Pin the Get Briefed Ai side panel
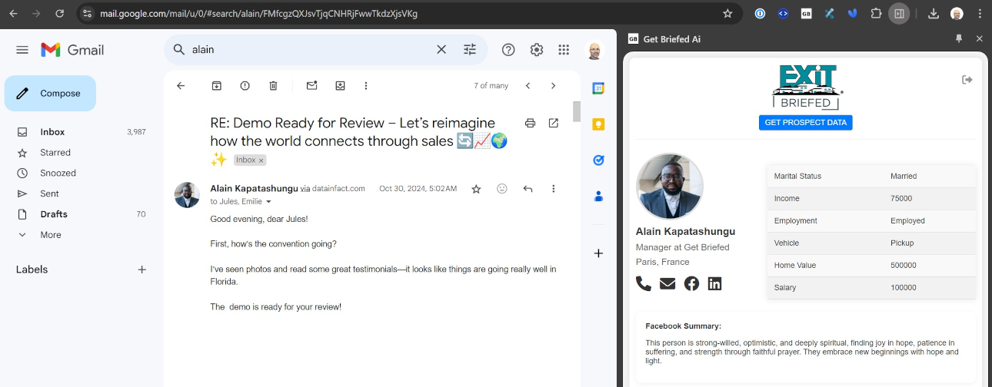This screenshot has height=387, width=992. point(958,38)
